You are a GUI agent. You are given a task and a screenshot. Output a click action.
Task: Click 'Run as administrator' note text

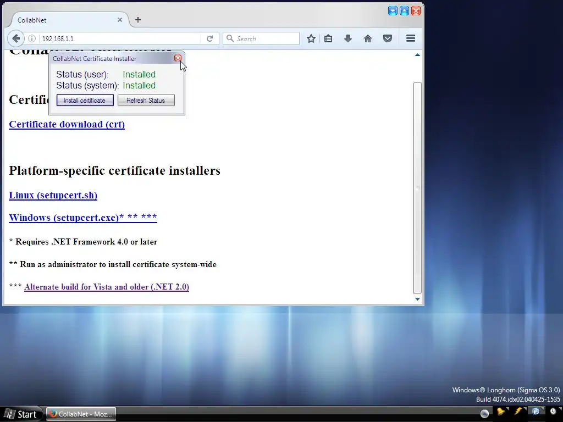pos(118,264)
